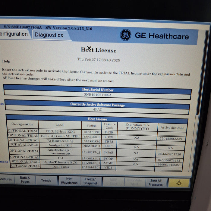
Task: Select activation code 660061342627
Action: click(168, 165)
